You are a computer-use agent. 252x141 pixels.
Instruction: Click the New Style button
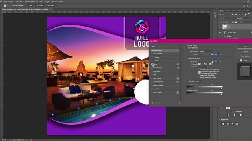245,56
